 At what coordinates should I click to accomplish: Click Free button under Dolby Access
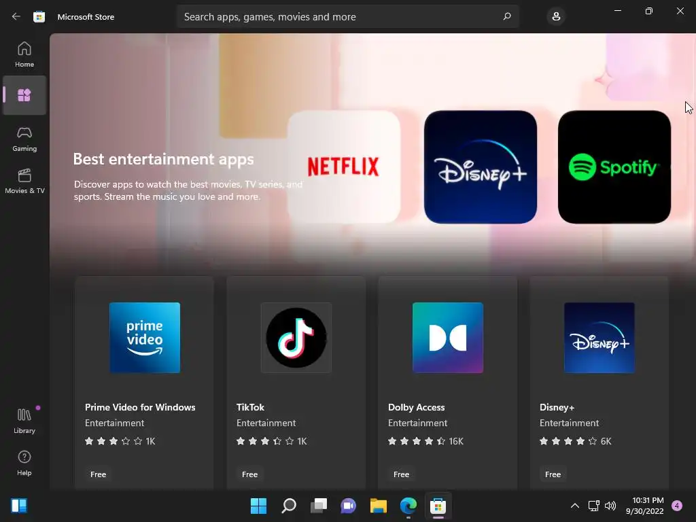point(401,474)
